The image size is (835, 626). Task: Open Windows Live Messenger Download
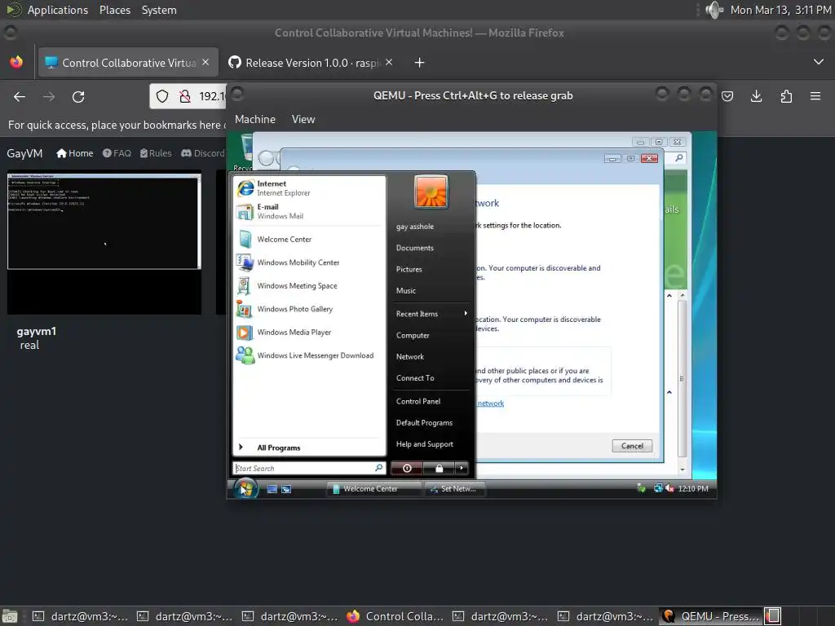coord(309,355)
